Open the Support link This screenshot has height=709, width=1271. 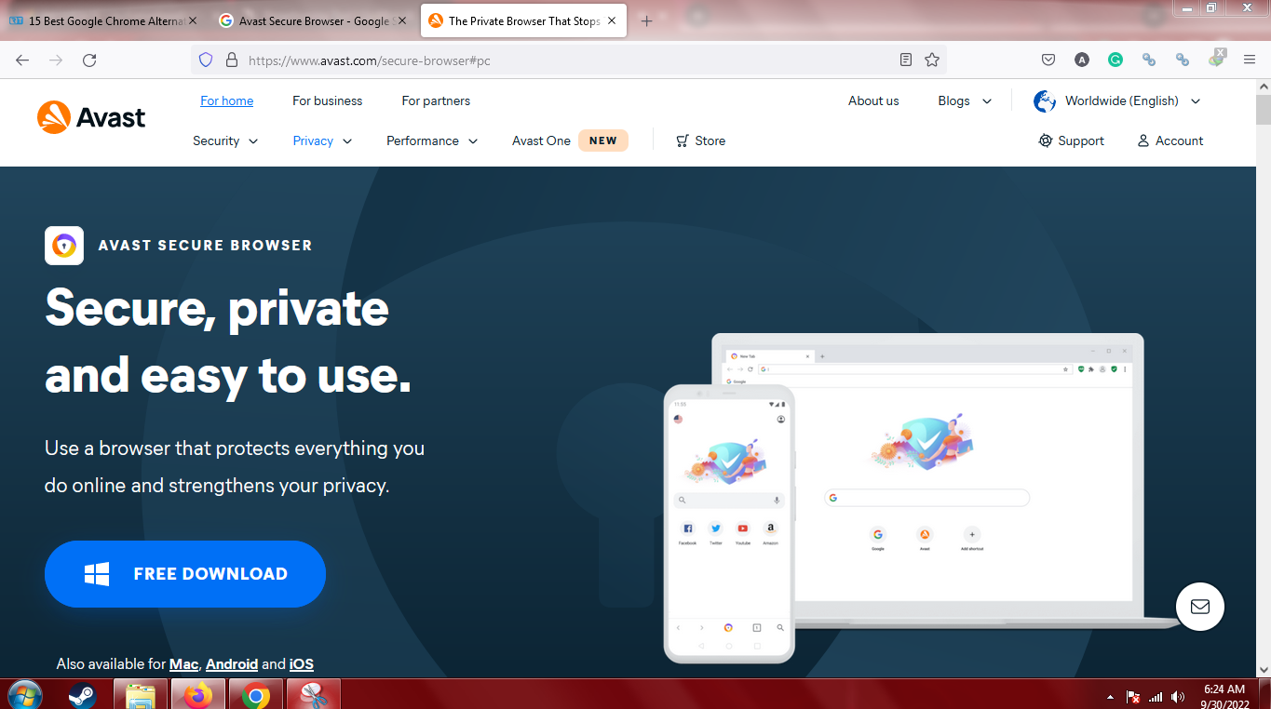(1071, 140)
